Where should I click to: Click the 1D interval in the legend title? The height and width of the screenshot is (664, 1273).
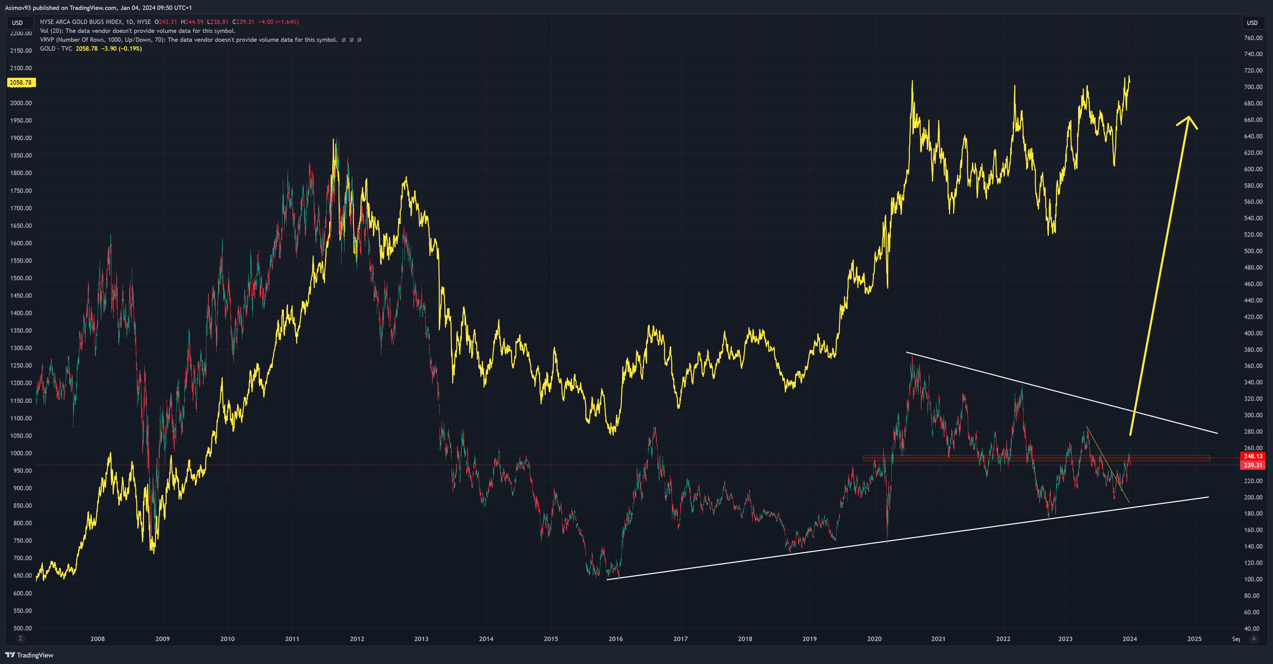click(x=130, y=22)
